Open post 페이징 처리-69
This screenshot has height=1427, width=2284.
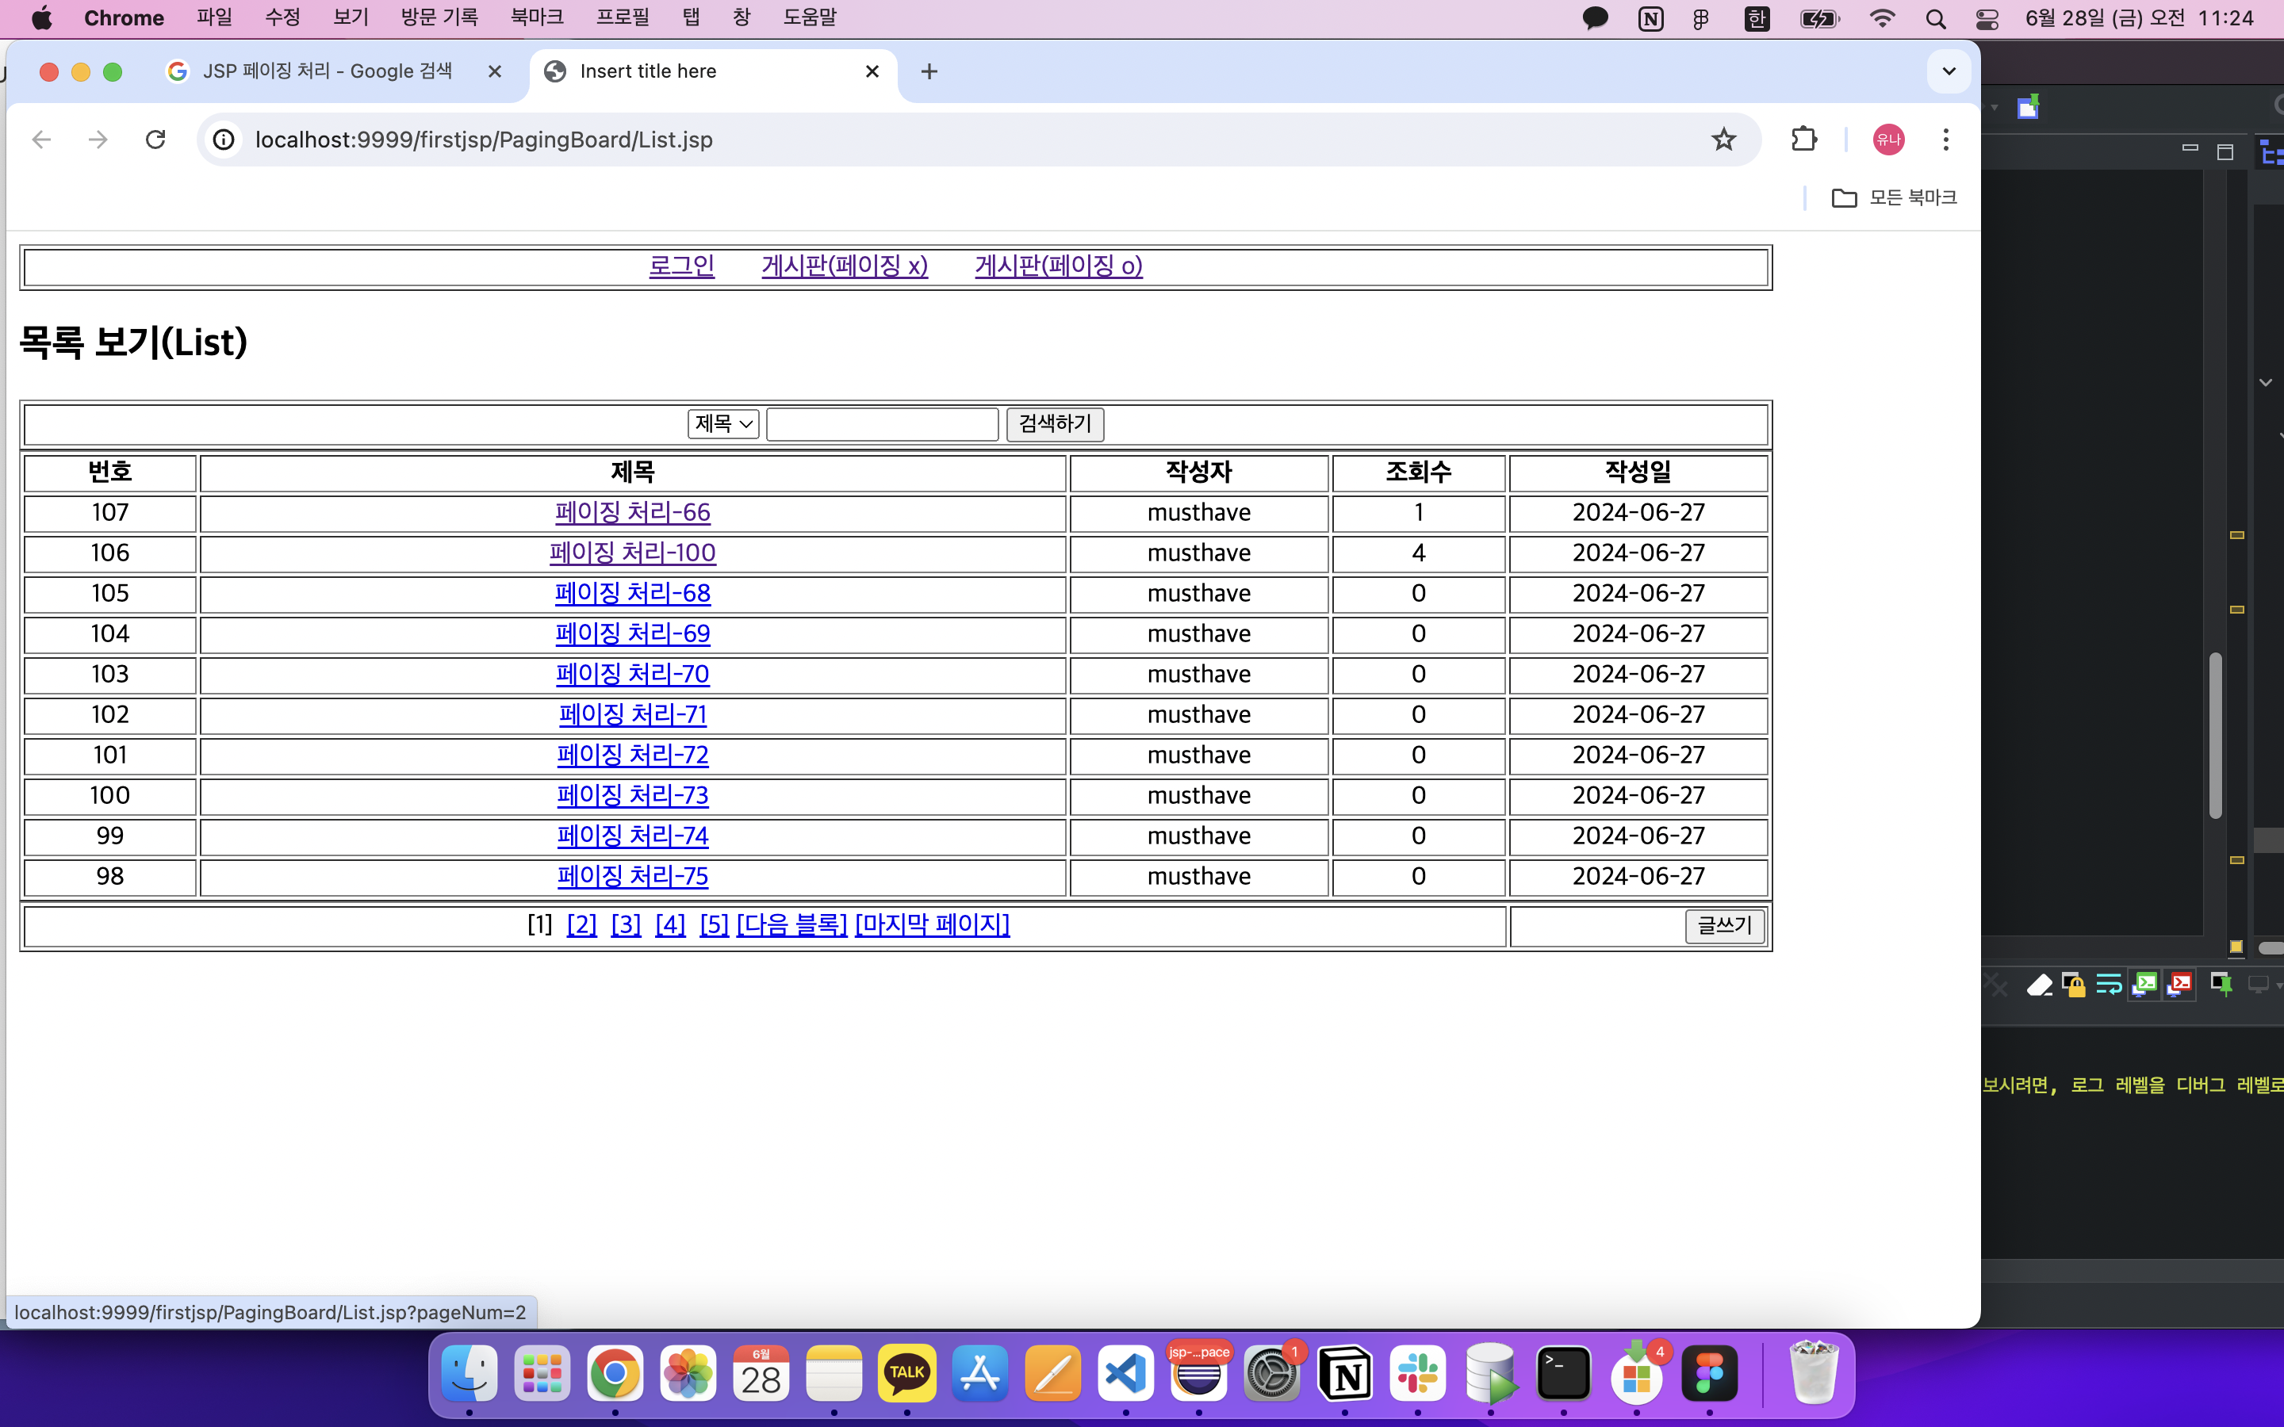[632, 634]
